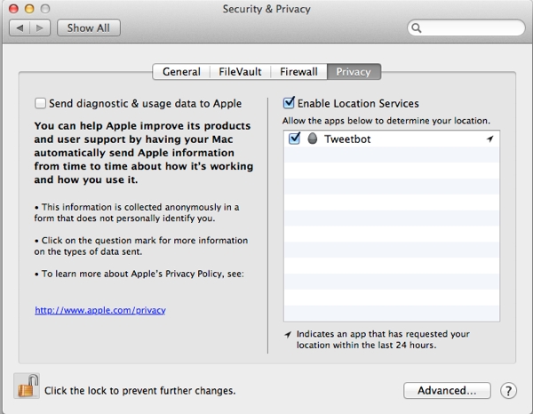Select the Privacy tab
Image resolution: width=533 pixels, height=414 pixels.
click(x=354, y=72)
